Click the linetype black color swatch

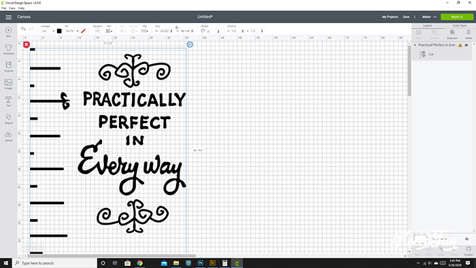point(59,31)
